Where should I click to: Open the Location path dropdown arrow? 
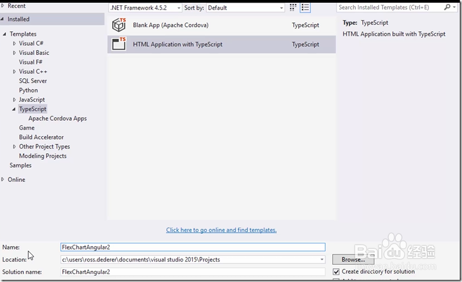[x=322, y=259]
